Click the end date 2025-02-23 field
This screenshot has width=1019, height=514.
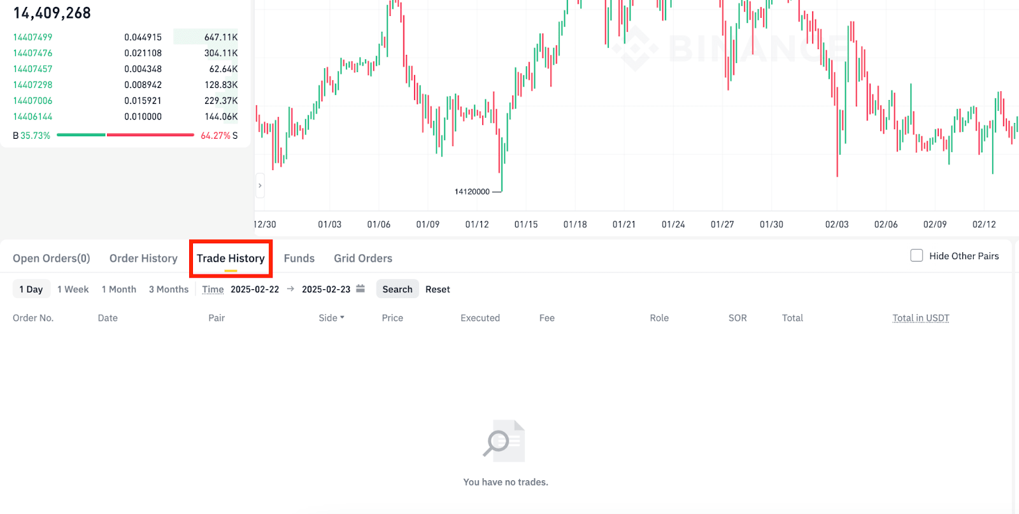click(x=326, y=289)
